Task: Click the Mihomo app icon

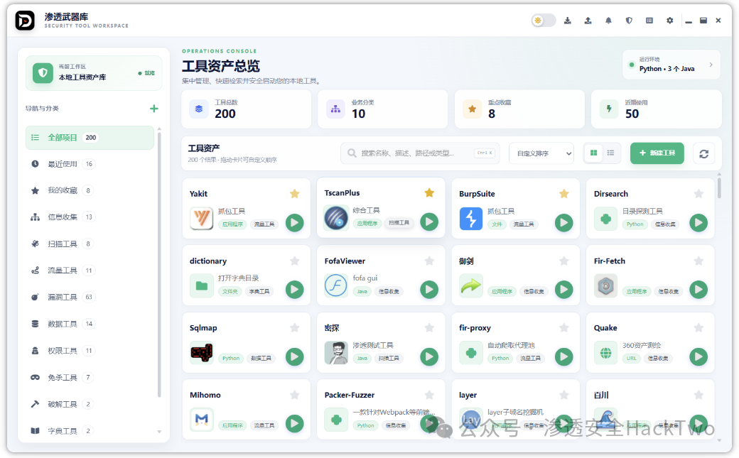Action: pyautogui.click(x=202, y=420)
